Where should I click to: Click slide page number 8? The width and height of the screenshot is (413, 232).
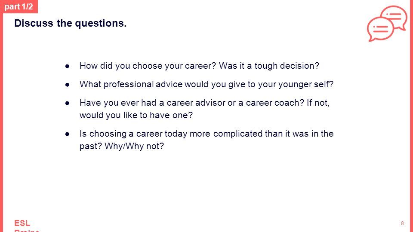pyautogui.click(x=402, y=223)
